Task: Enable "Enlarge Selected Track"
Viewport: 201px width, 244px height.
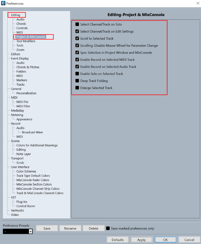Action: (77, 88)
